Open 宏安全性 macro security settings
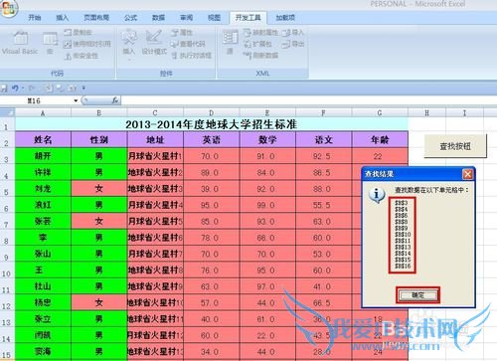 [81, 56]
